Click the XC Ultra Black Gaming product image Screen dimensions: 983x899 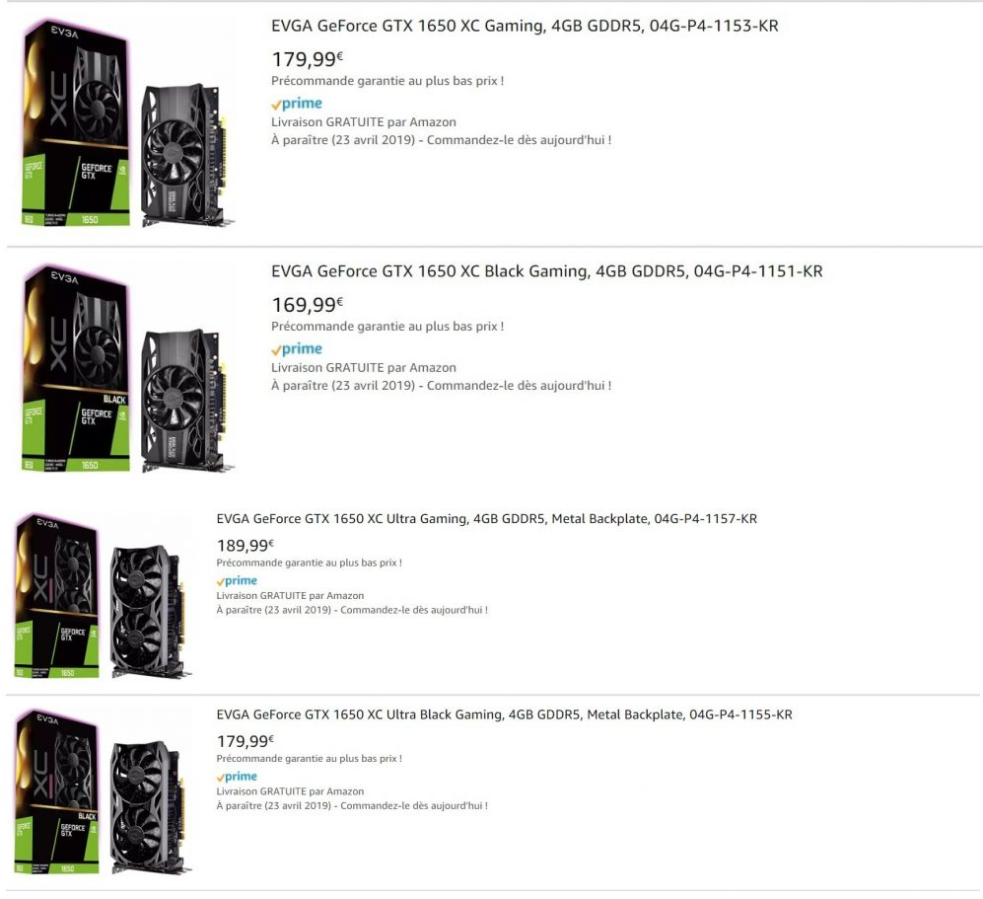pyautogui.click(x=103, y=791)
